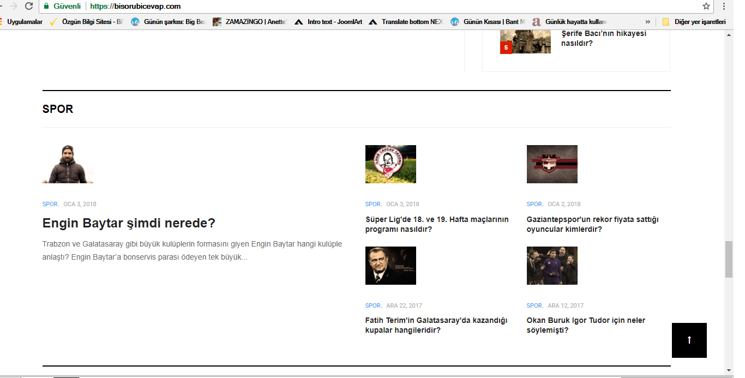
Task: Open the Okan Buruk Igor Tudor article
Action: point(586,325)
